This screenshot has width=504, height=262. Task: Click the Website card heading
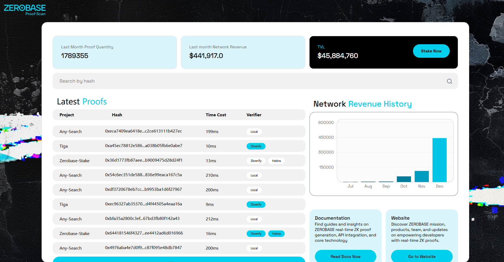400,218
